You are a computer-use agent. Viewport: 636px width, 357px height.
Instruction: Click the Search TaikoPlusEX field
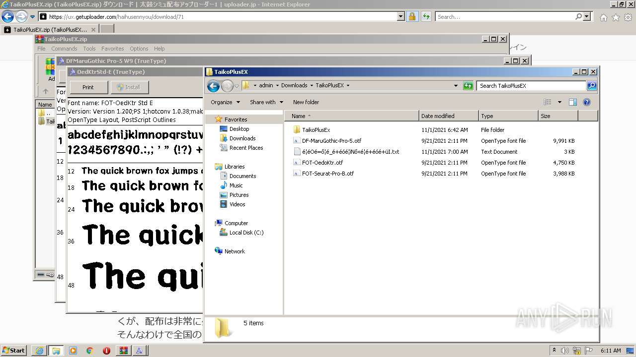click(x=532, y=86)
